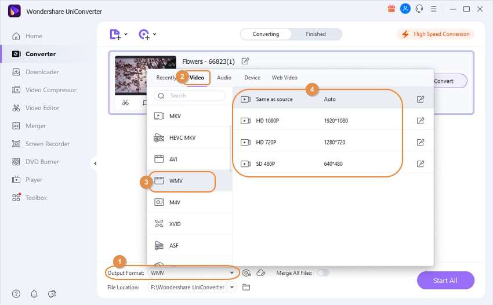Choose WMV from the format list
Image resolution: width=493 pixels, height=305 pixels.
(189, 181)
